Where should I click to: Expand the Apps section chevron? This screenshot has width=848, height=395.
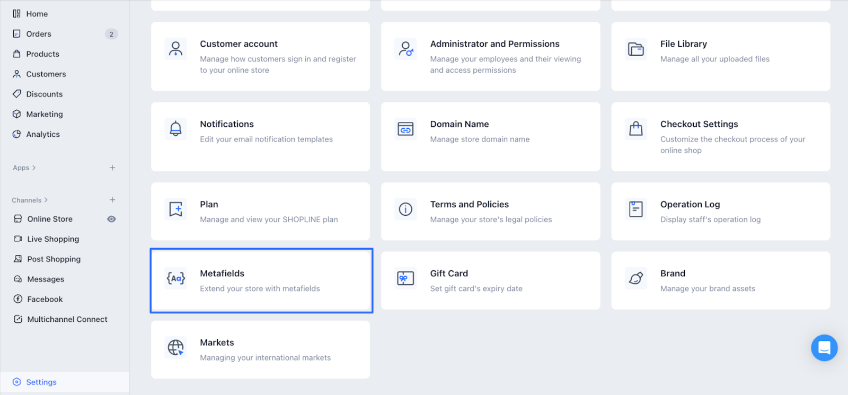pos(34,168)
